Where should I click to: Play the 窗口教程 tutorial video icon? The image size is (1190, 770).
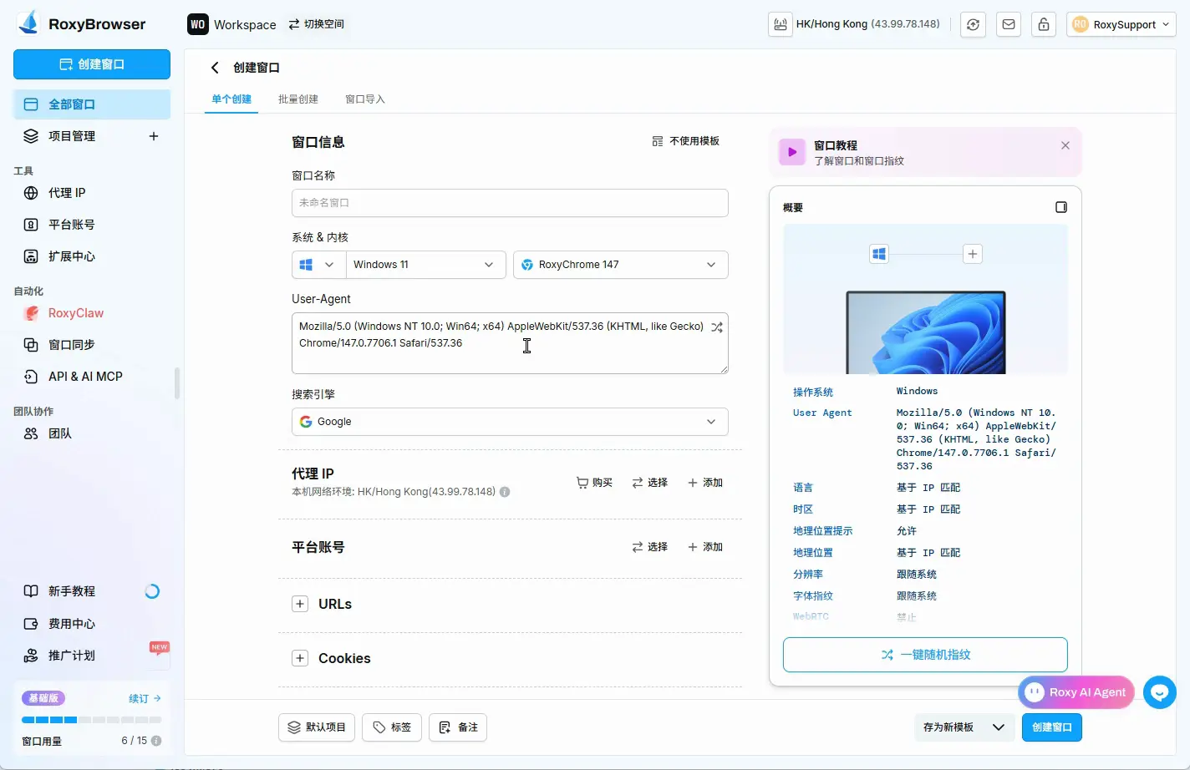792,152
